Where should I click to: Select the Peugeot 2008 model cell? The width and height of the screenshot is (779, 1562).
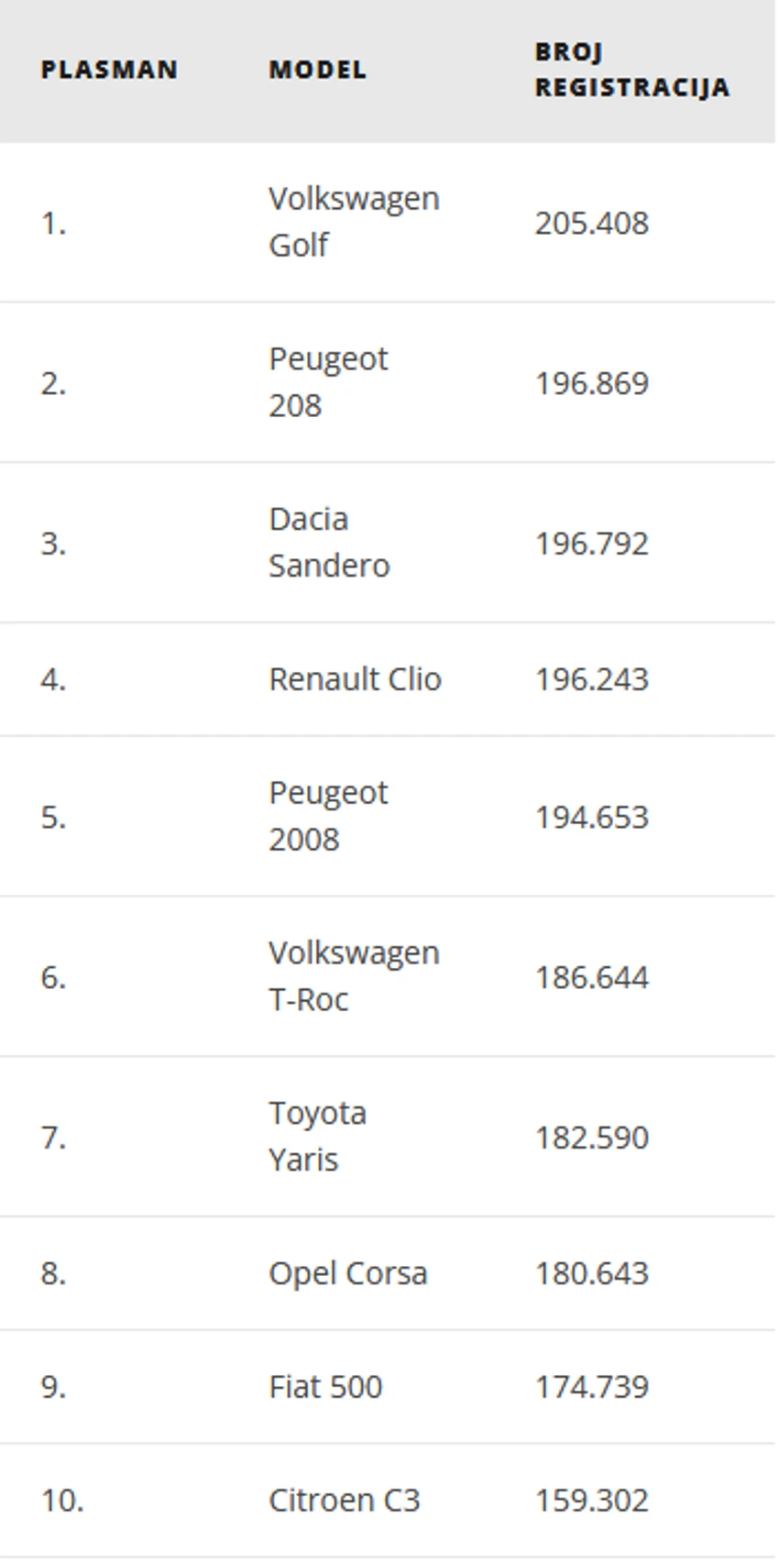click(x=328, y=816)
